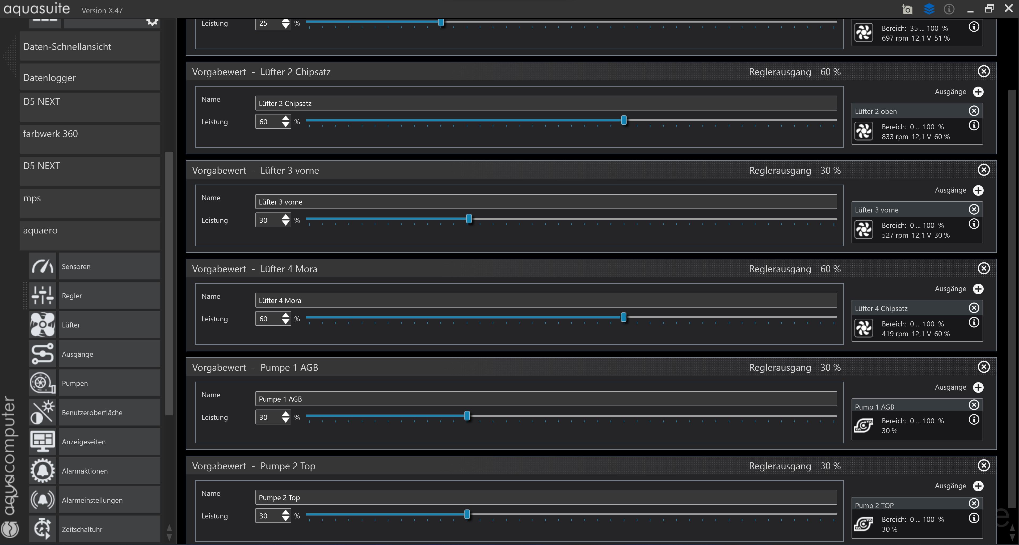Open the Sensoren gauge icon
The width and height of the screenshot is (1019, 545).
pyautogui.click(x=43, y=266)
